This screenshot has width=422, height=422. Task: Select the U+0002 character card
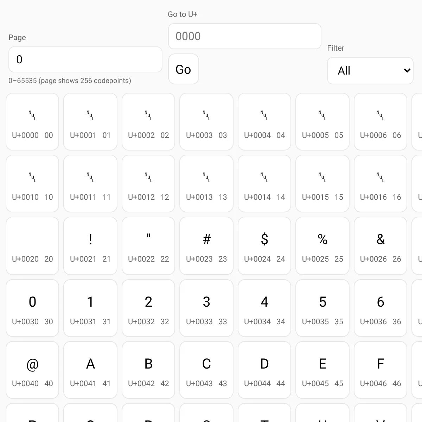pos(148,122)
